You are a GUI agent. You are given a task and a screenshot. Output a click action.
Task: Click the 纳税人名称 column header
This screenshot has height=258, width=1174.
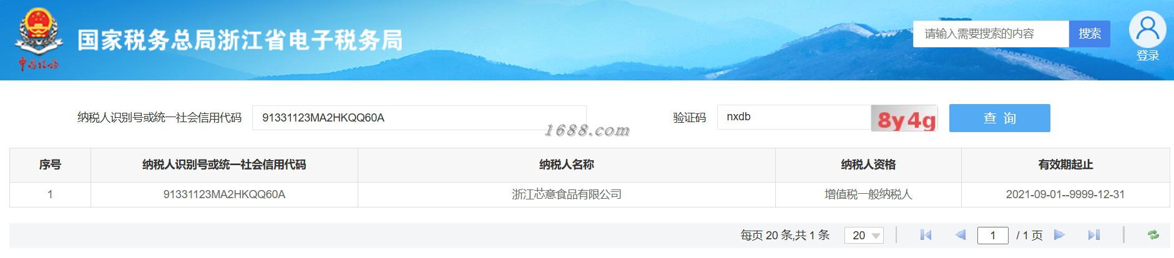click(x=566, y=165)
